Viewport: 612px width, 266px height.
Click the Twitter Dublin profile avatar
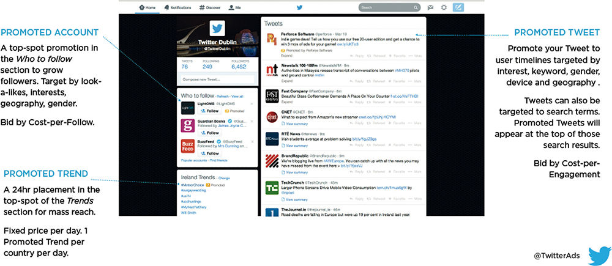[x=217, y=28]
